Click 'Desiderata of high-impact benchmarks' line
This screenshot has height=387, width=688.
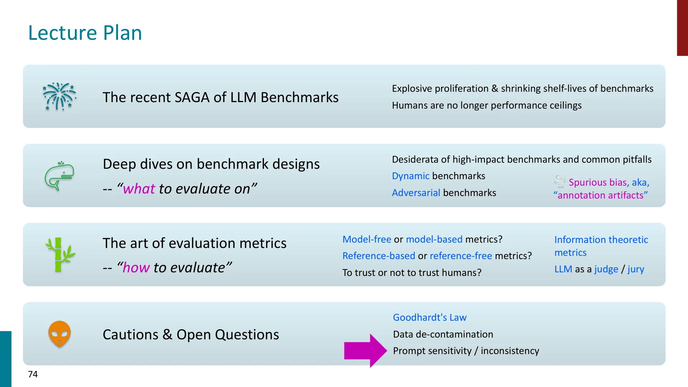tap(522, 159)
